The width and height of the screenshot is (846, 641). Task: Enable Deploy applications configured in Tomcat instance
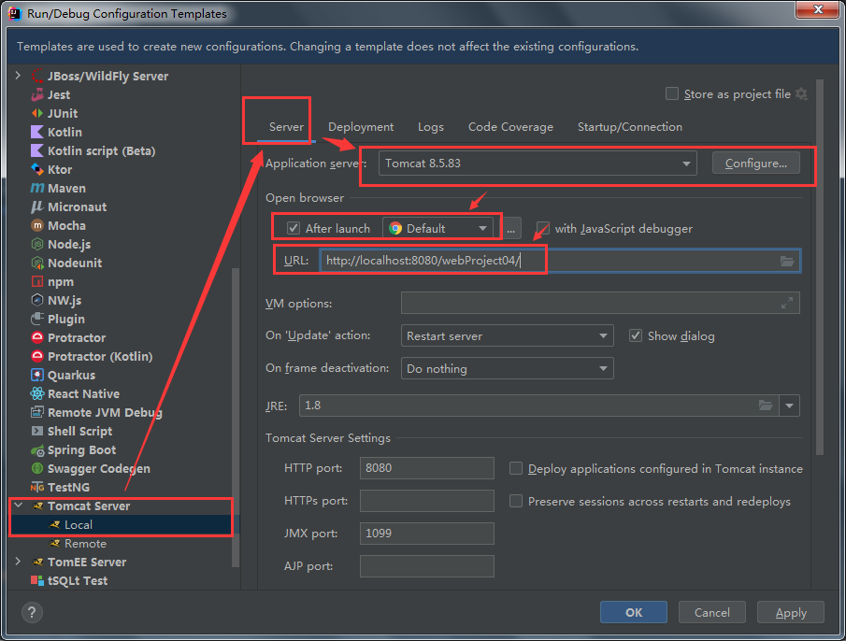[x=516, y=468]
